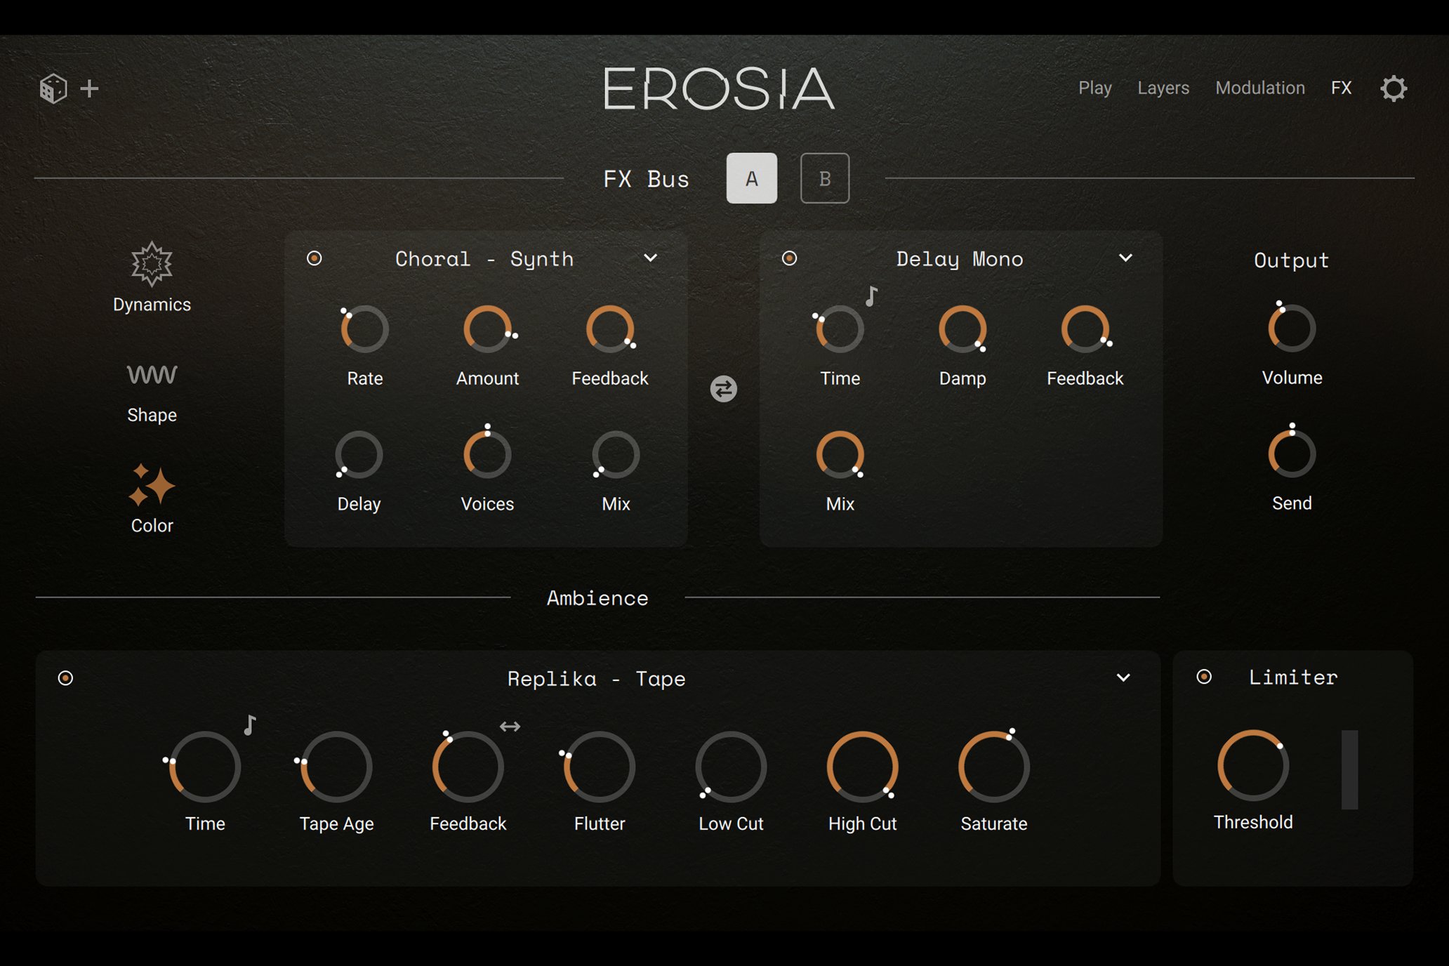Toggle the Choral - Synth power button

(315, 258)
